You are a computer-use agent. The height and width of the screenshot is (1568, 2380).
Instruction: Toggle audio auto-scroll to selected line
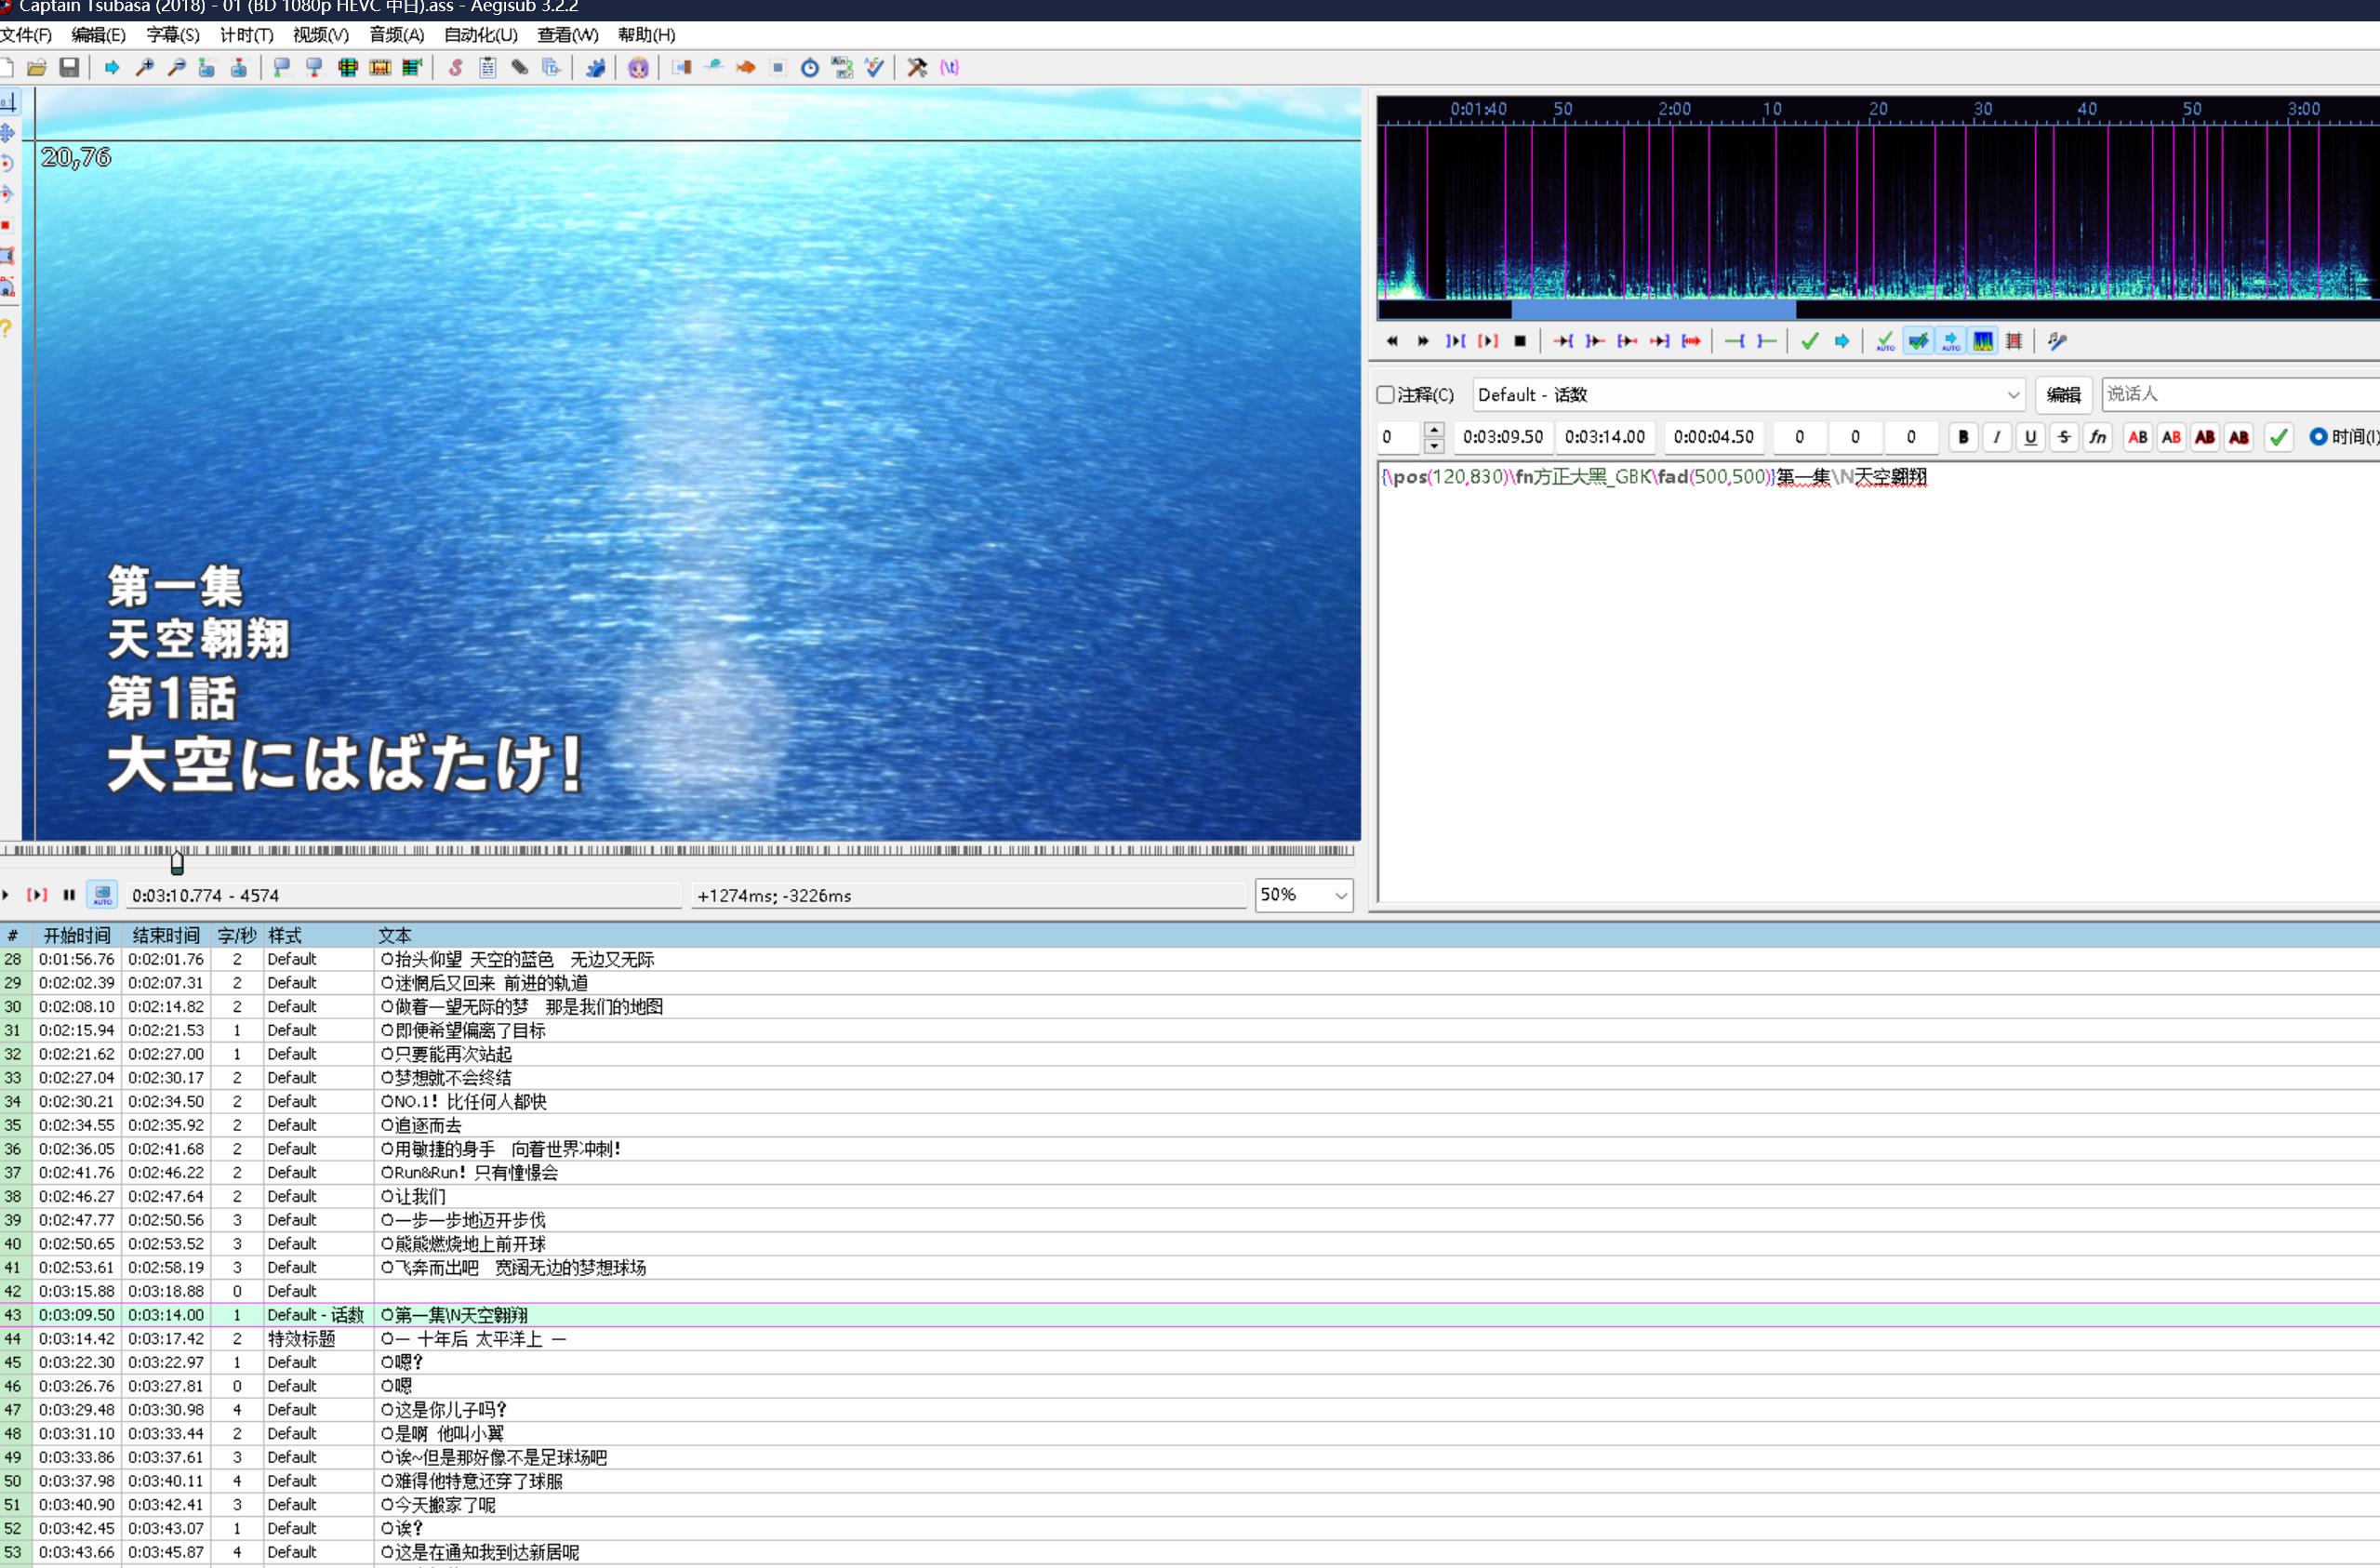1951,342
